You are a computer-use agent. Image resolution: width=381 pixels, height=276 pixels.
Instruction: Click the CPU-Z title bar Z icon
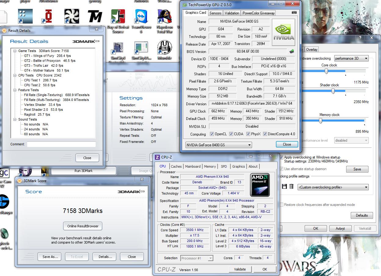click(157, 157)
